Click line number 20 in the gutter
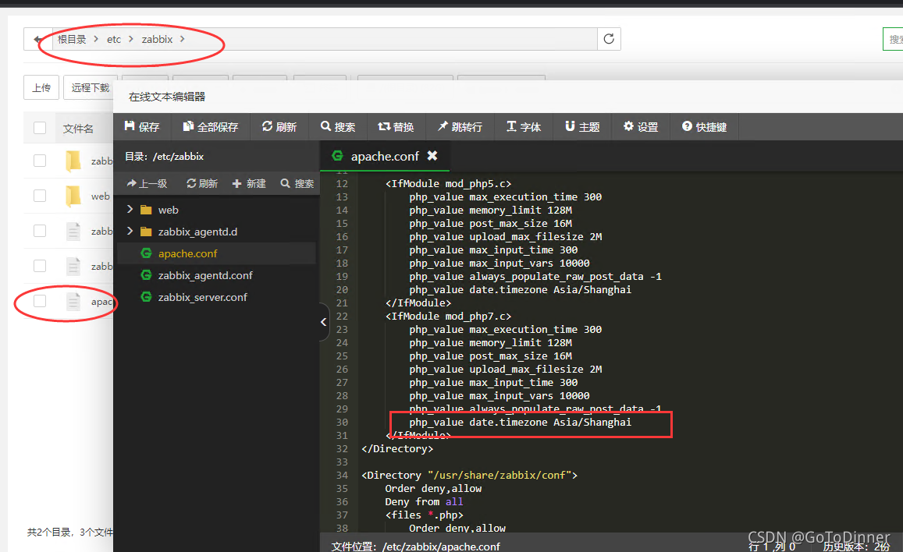The image size is (903, 552). [x=342, y=290]
